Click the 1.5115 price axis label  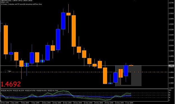(x=171, y=40)
